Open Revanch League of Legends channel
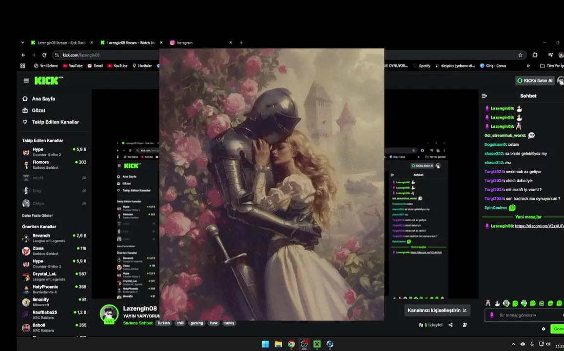 pos(54,238)
